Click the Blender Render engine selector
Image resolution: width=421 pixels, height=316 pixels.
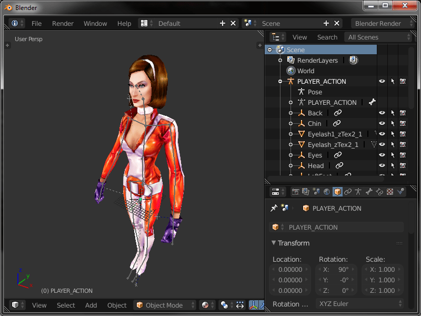(x=383, y=23)
